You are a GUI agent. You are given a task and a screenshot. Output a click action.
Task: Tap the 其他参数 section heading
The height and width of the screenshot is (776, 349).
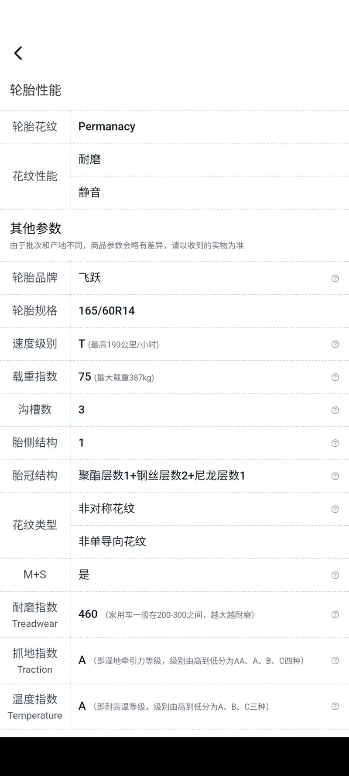point(36,228)
